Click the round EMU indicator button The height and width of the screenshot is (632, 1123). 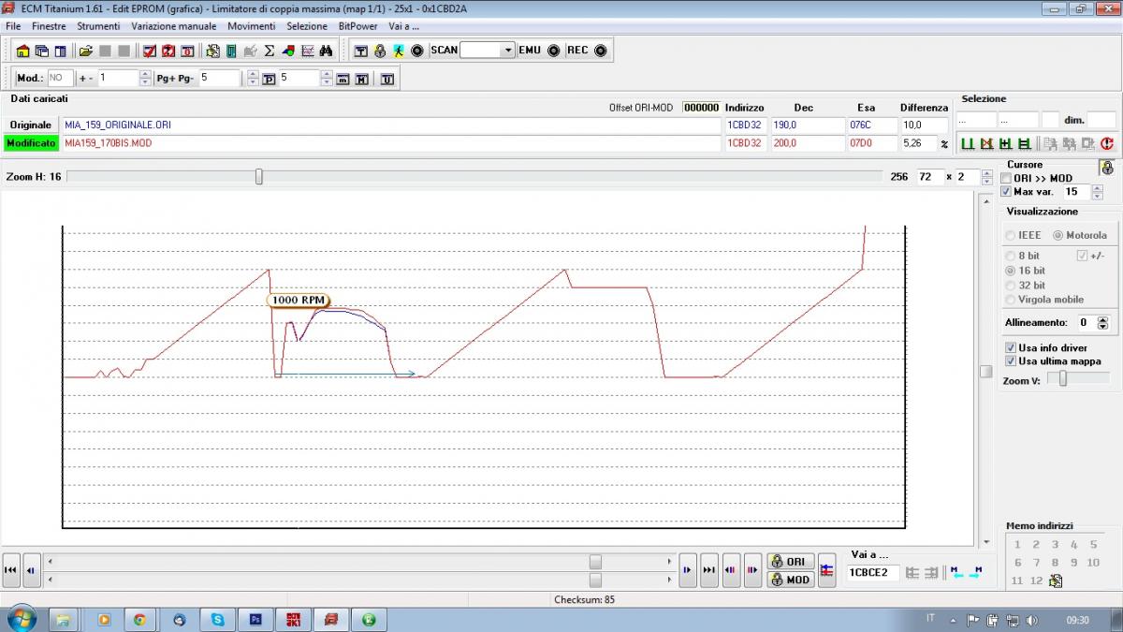pyautogui.click(x=554, y=51)
